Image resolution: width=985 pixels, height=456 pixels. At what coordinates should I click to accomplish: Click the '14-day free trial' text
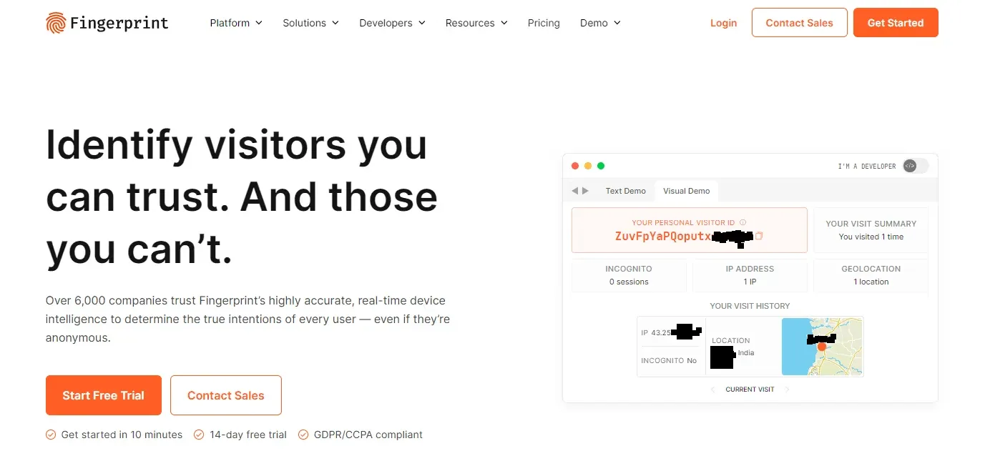pyautogui.click(x=248, y=435)
